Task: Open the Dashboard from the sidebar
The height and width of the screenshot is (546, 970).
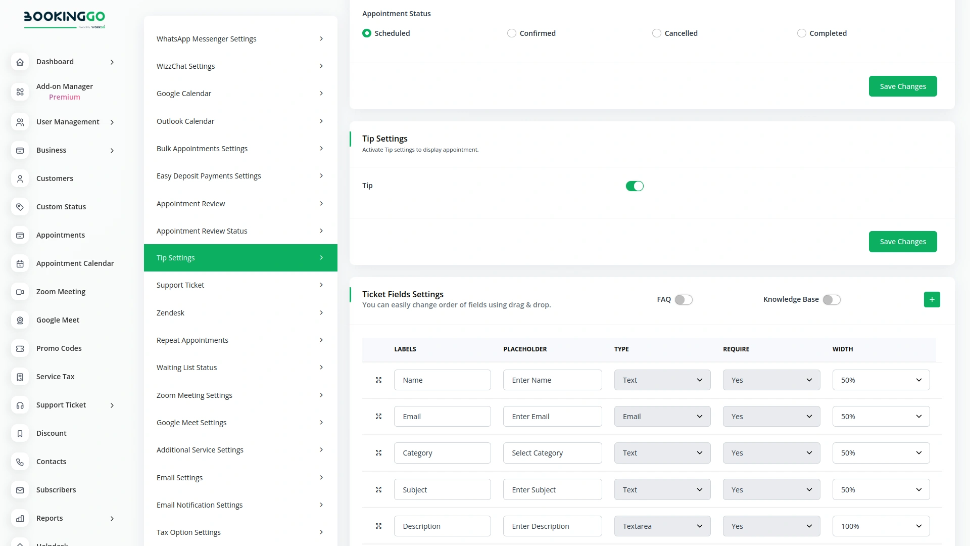Action: coord(55,62)
